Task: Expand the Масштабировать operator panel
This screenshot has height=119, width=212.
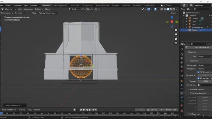Action: pos(15,105)
